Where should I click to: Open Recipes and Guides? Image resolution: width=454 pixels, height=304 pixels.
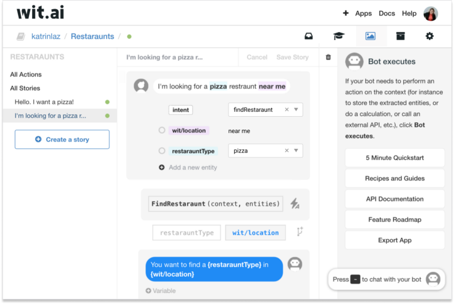395,179
